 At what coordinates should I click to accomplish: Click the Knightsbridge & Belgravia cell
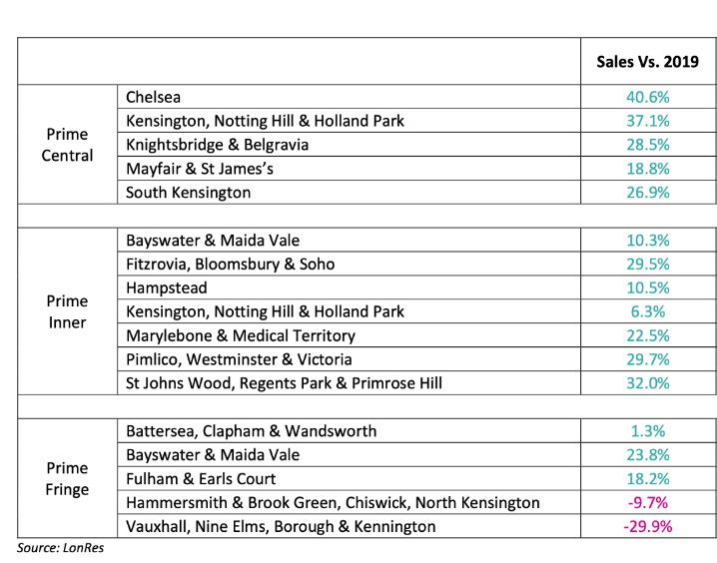[x=217, y=145]
